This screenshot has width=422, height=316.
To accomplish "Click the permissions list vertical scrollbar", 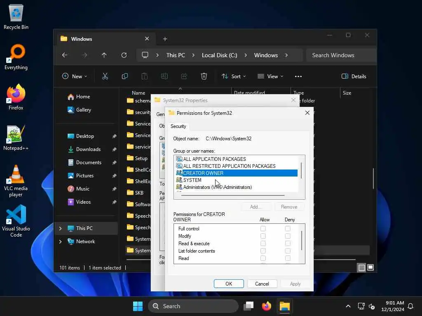I will pos(302,240).
